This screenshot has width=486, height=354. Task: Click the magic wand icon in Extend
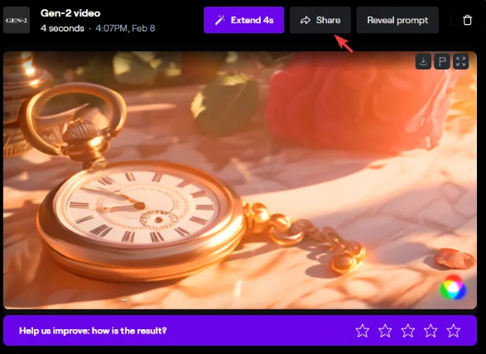pyautogui.click(x=219, y=20)
